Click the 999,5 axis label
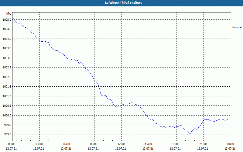The width and height of the screenshot is (243, 152). coord(8,125)
